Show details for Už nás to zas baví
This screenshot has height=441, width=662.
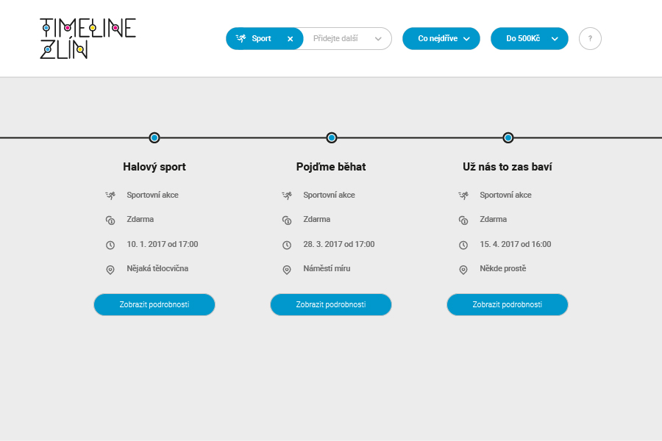tap(508, 304)
